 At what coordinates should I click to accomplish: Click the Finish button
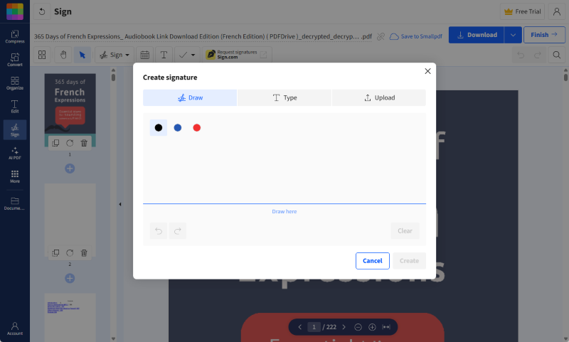pos(544,35)
